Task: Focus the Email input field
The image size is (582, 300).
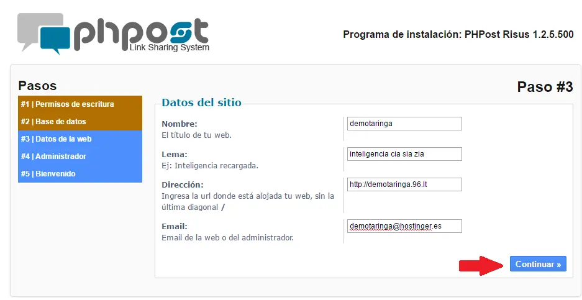Action: pyautogui.click(x=404, y=226)
